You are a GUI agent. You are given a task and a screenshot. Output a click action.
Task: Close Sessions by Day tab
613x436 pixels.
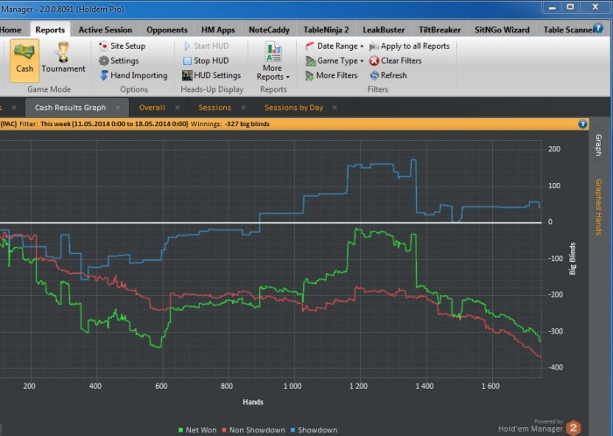pos(335,108)
